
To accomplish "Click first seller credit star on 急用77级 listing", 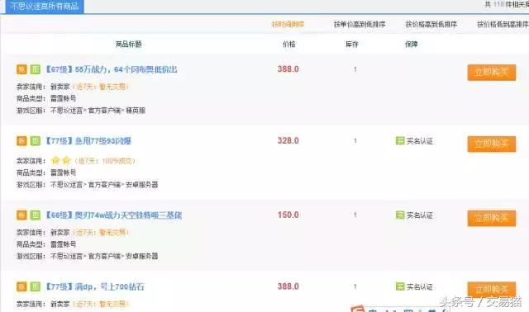I will (x=55, y=160).
